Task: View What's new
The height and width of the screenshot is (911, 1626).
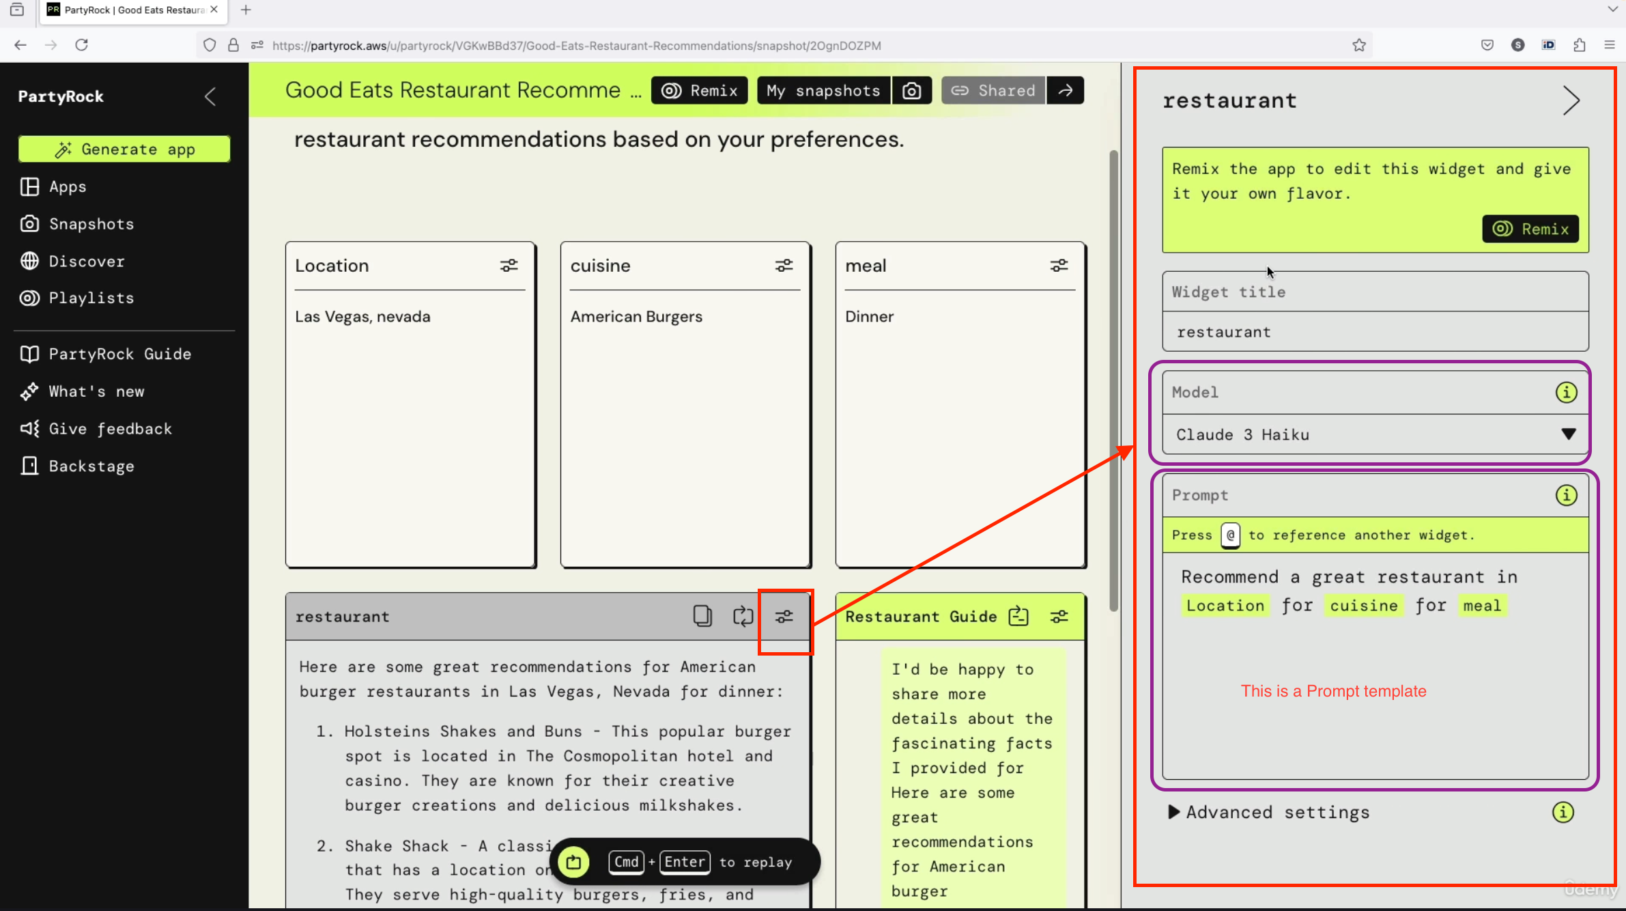Action: (x=82, y=391)
